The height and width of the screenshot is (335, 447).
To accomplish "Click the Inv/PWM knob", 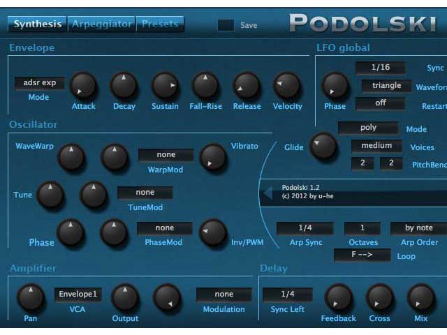I will tap(213, 232).
